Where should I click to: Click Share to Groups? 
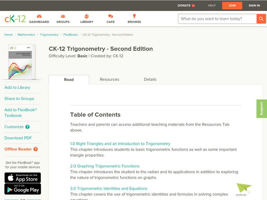coord(19,99)
